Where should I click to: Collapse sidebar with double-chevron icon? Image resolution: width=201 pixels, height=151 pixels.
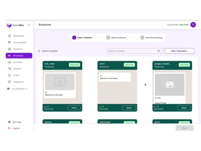tap(29, 25)
